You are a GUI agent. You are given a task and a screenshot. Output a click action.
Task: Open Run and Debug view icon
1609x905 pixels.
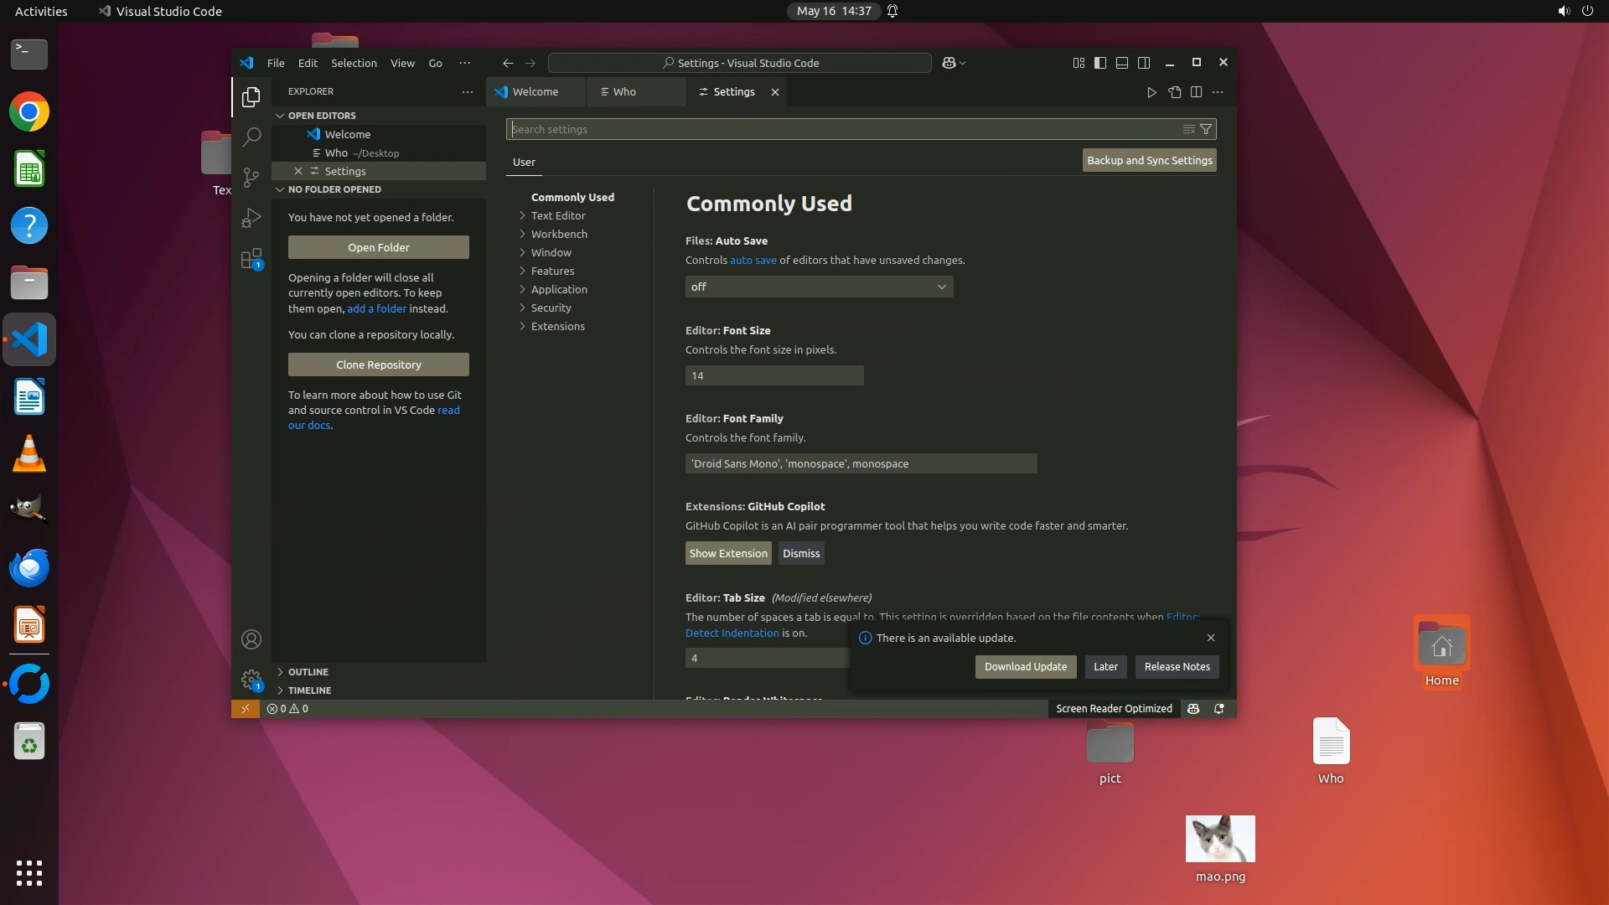pyautogui.click(x=251, y=218)
